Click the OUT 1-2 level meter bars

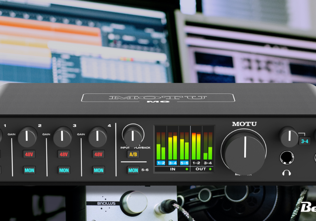coord(196,146)
